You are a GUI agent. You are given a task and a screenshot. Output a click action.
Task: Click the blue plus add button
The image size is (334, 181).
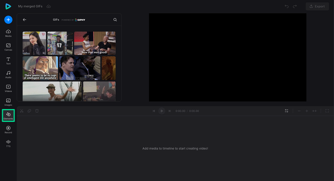pos(8,20)
